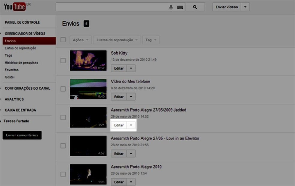Click the date 28 de maio de 2010 1:54
295x186 pixels.
pyautogui.click(x=129, y=173)
